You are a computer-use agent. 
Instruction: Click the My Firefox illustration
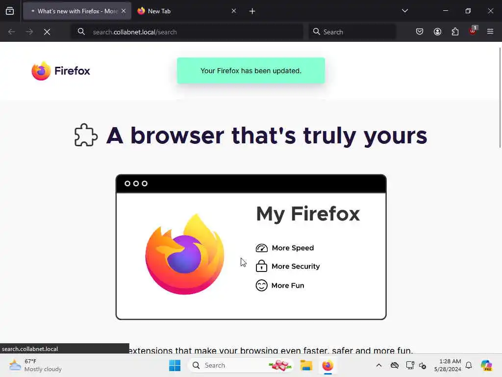pos(251,247)
